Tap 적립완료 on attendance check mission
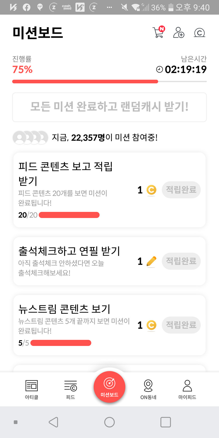219x438 pixels. pyautogui.click(x=181, y=261)
